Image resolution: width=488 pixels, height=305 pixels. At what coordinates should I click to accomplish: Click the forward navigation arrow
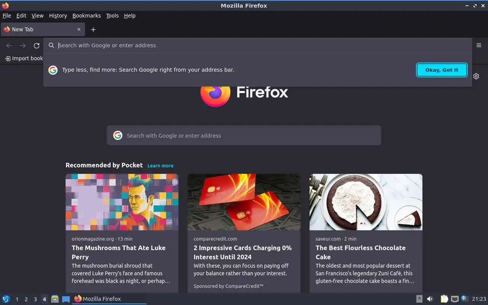pos(23,45)
